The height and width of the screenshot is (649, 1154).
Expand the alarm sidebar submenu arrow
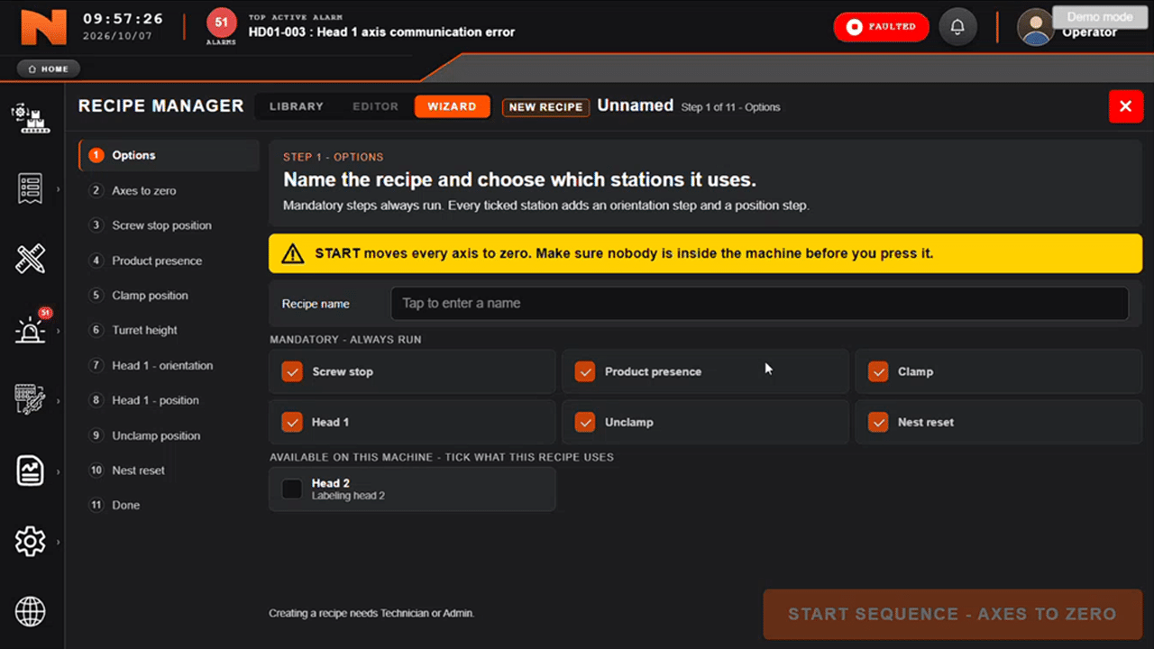(x=58, y=331)
